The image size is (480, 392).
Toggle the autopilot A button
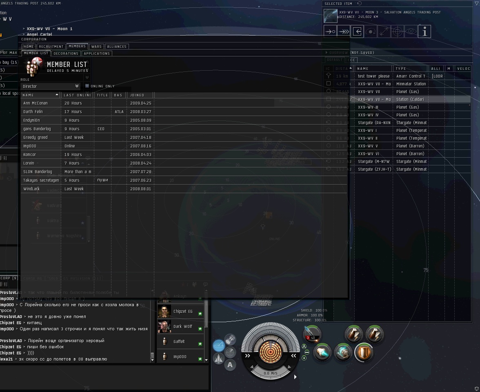coord(230,365)
